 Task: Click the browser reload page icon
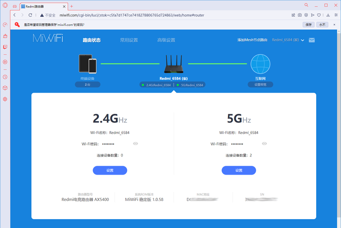point(30,15)
